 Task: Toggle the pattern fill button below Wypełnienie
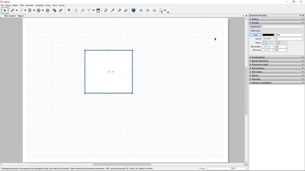(255, 30)
